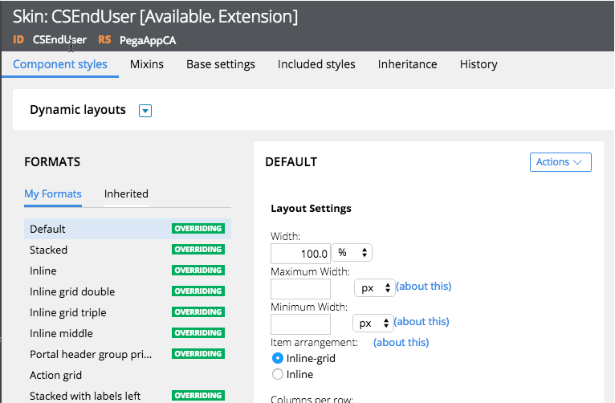Go to the Included styles tab

pos(316,64)
